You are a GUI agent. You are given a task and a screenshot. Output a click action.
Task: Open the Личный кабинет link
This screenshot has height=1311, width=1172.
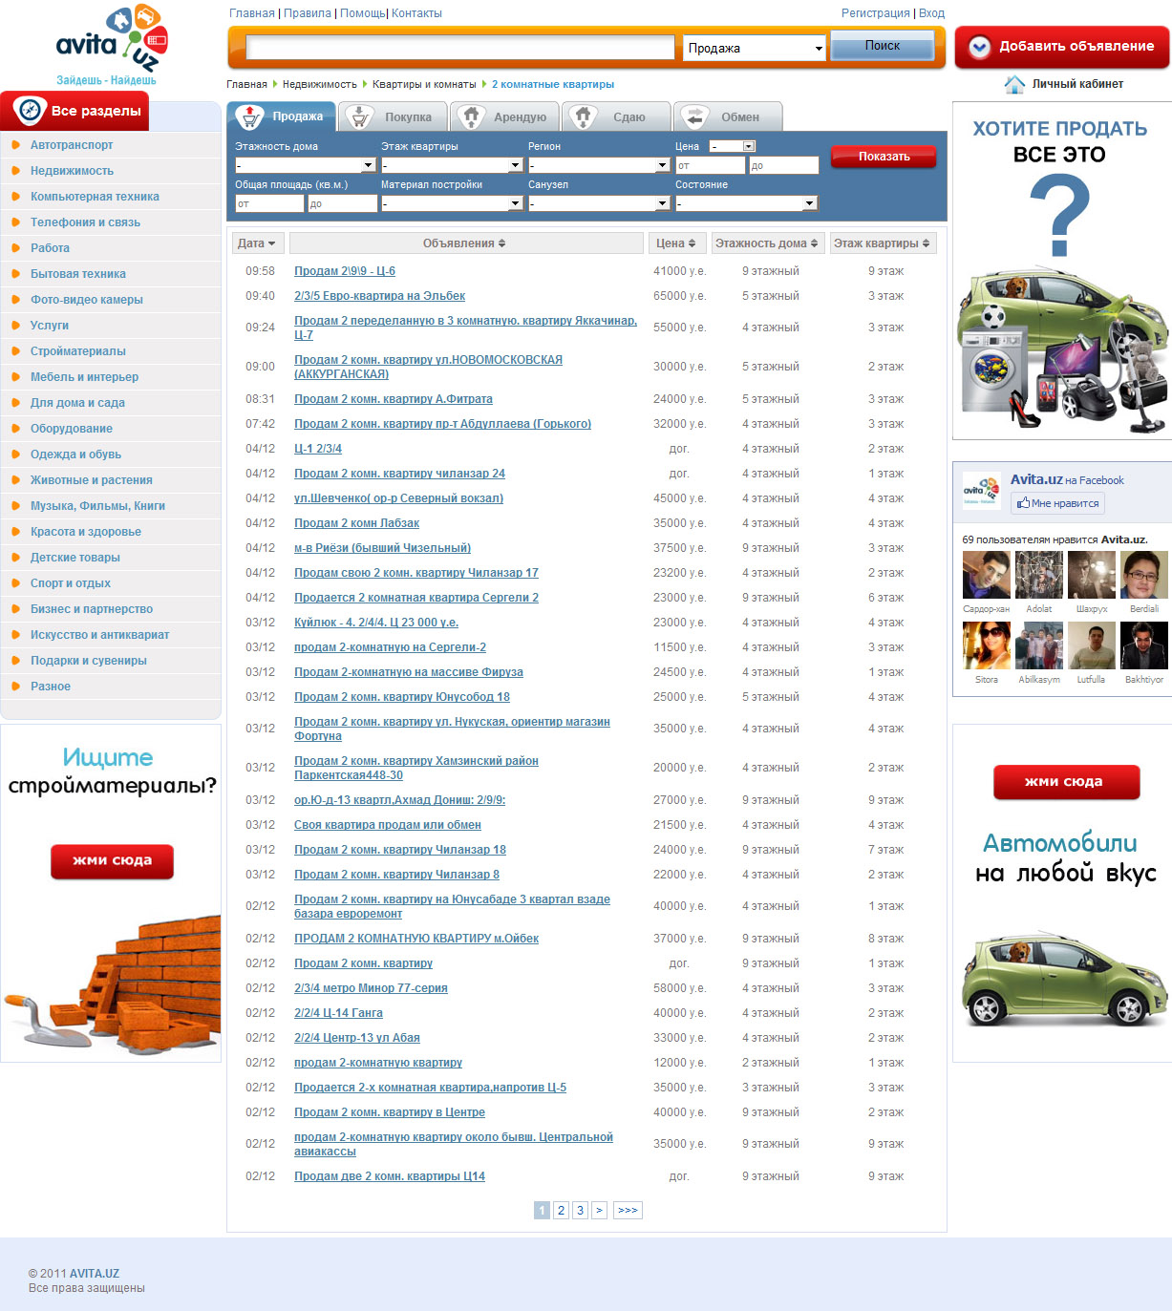(x=1077, y=84)
